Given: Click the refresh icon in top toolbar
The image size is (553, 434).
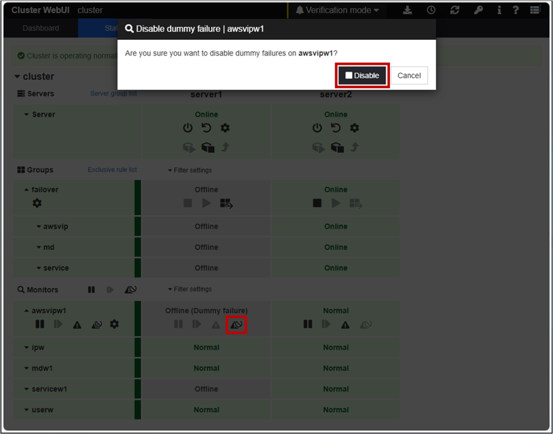Looking at the screenshot, I should coord(454,11).
